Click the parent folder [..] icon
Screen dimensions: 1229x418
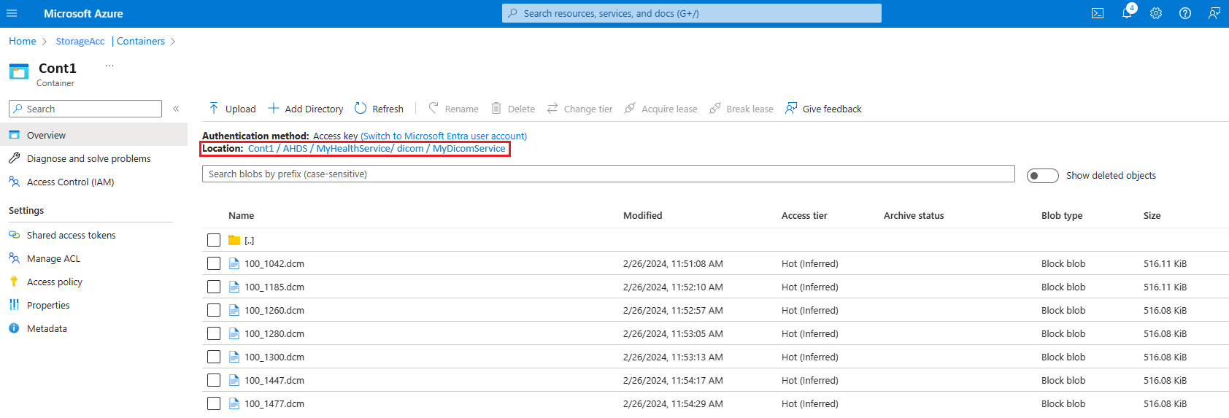234,240
